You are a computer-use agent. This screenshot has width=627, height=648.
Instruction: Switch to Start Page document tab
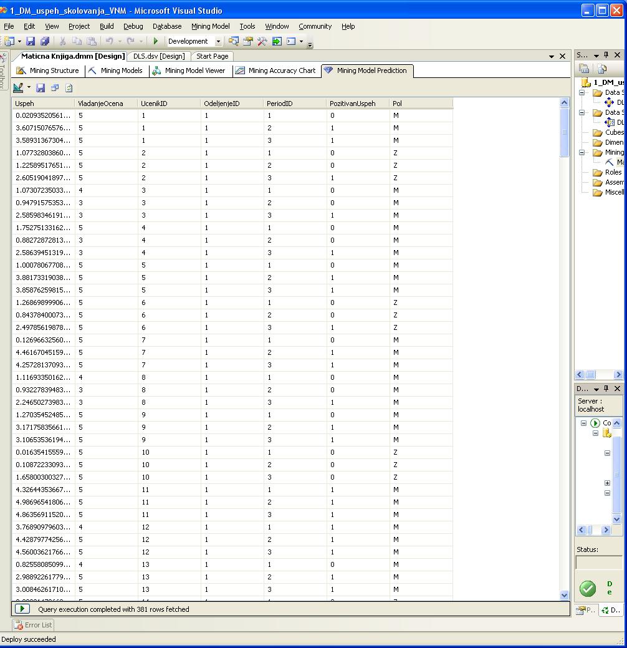point(213,56)
